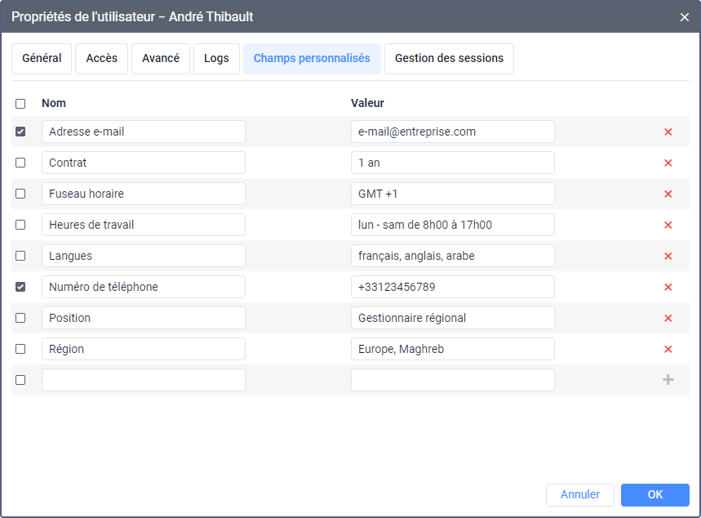Toggle the select-all checkbox in header

click(x=20, y=104)
